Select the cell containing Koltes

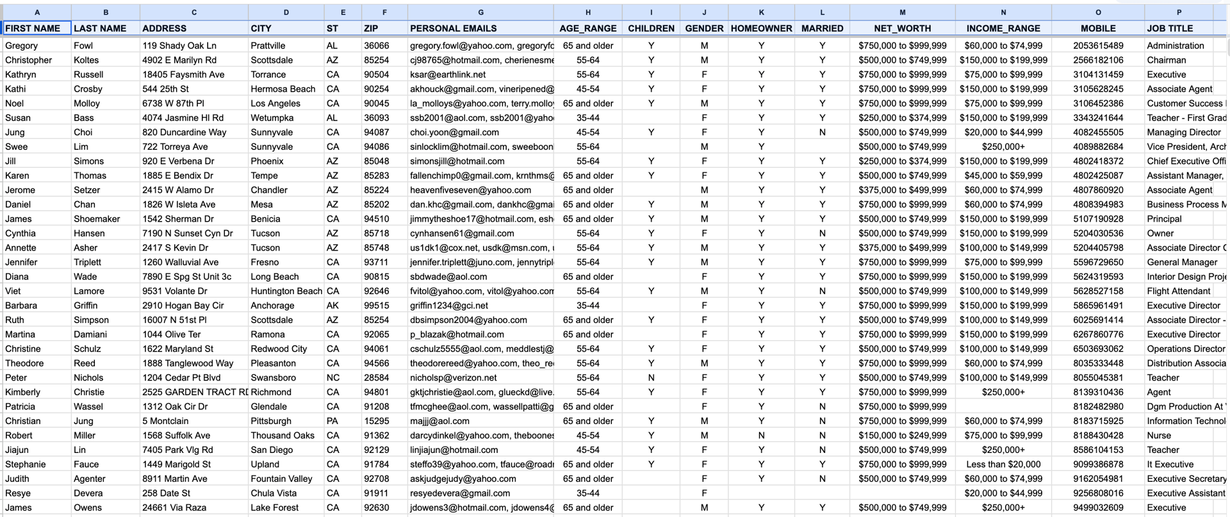(106, 60)
